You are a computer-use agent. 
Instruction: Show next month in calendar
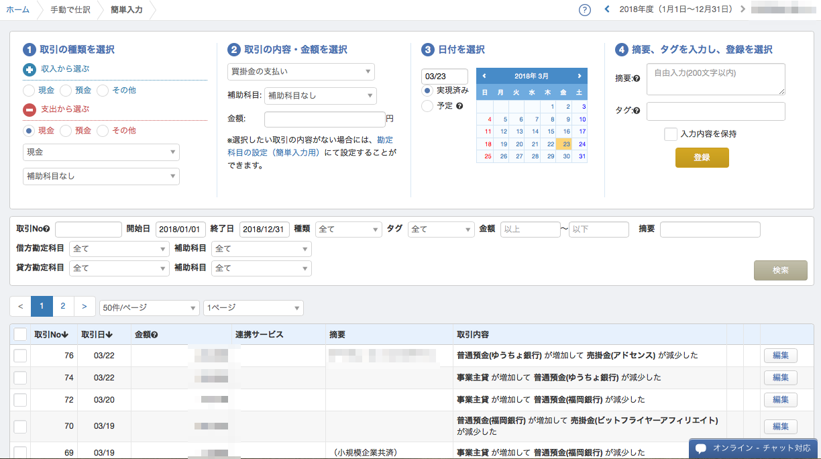[580, 76]
